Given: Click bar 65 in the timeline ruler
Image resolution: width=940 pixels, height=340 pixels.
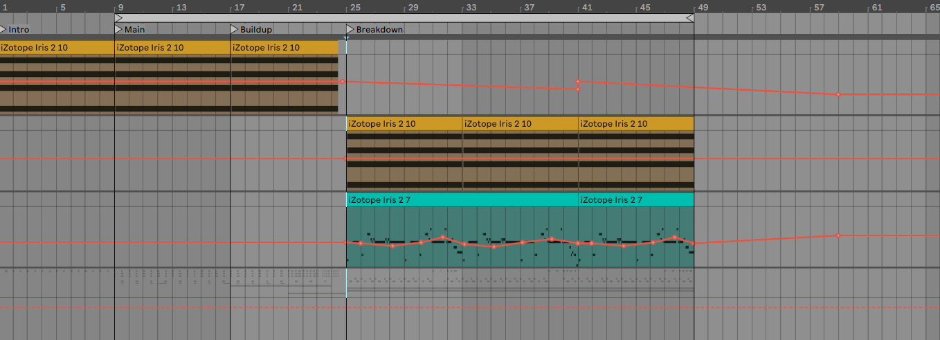Looking at the screenshot, I should tap(934, 8).
